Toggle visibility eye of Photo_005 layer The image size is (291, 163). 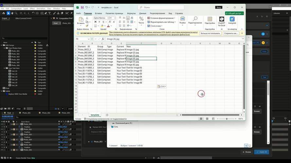click(2, 145)
